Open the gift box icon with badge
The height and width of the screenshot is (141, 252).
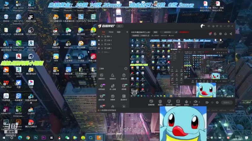(210, 34)
